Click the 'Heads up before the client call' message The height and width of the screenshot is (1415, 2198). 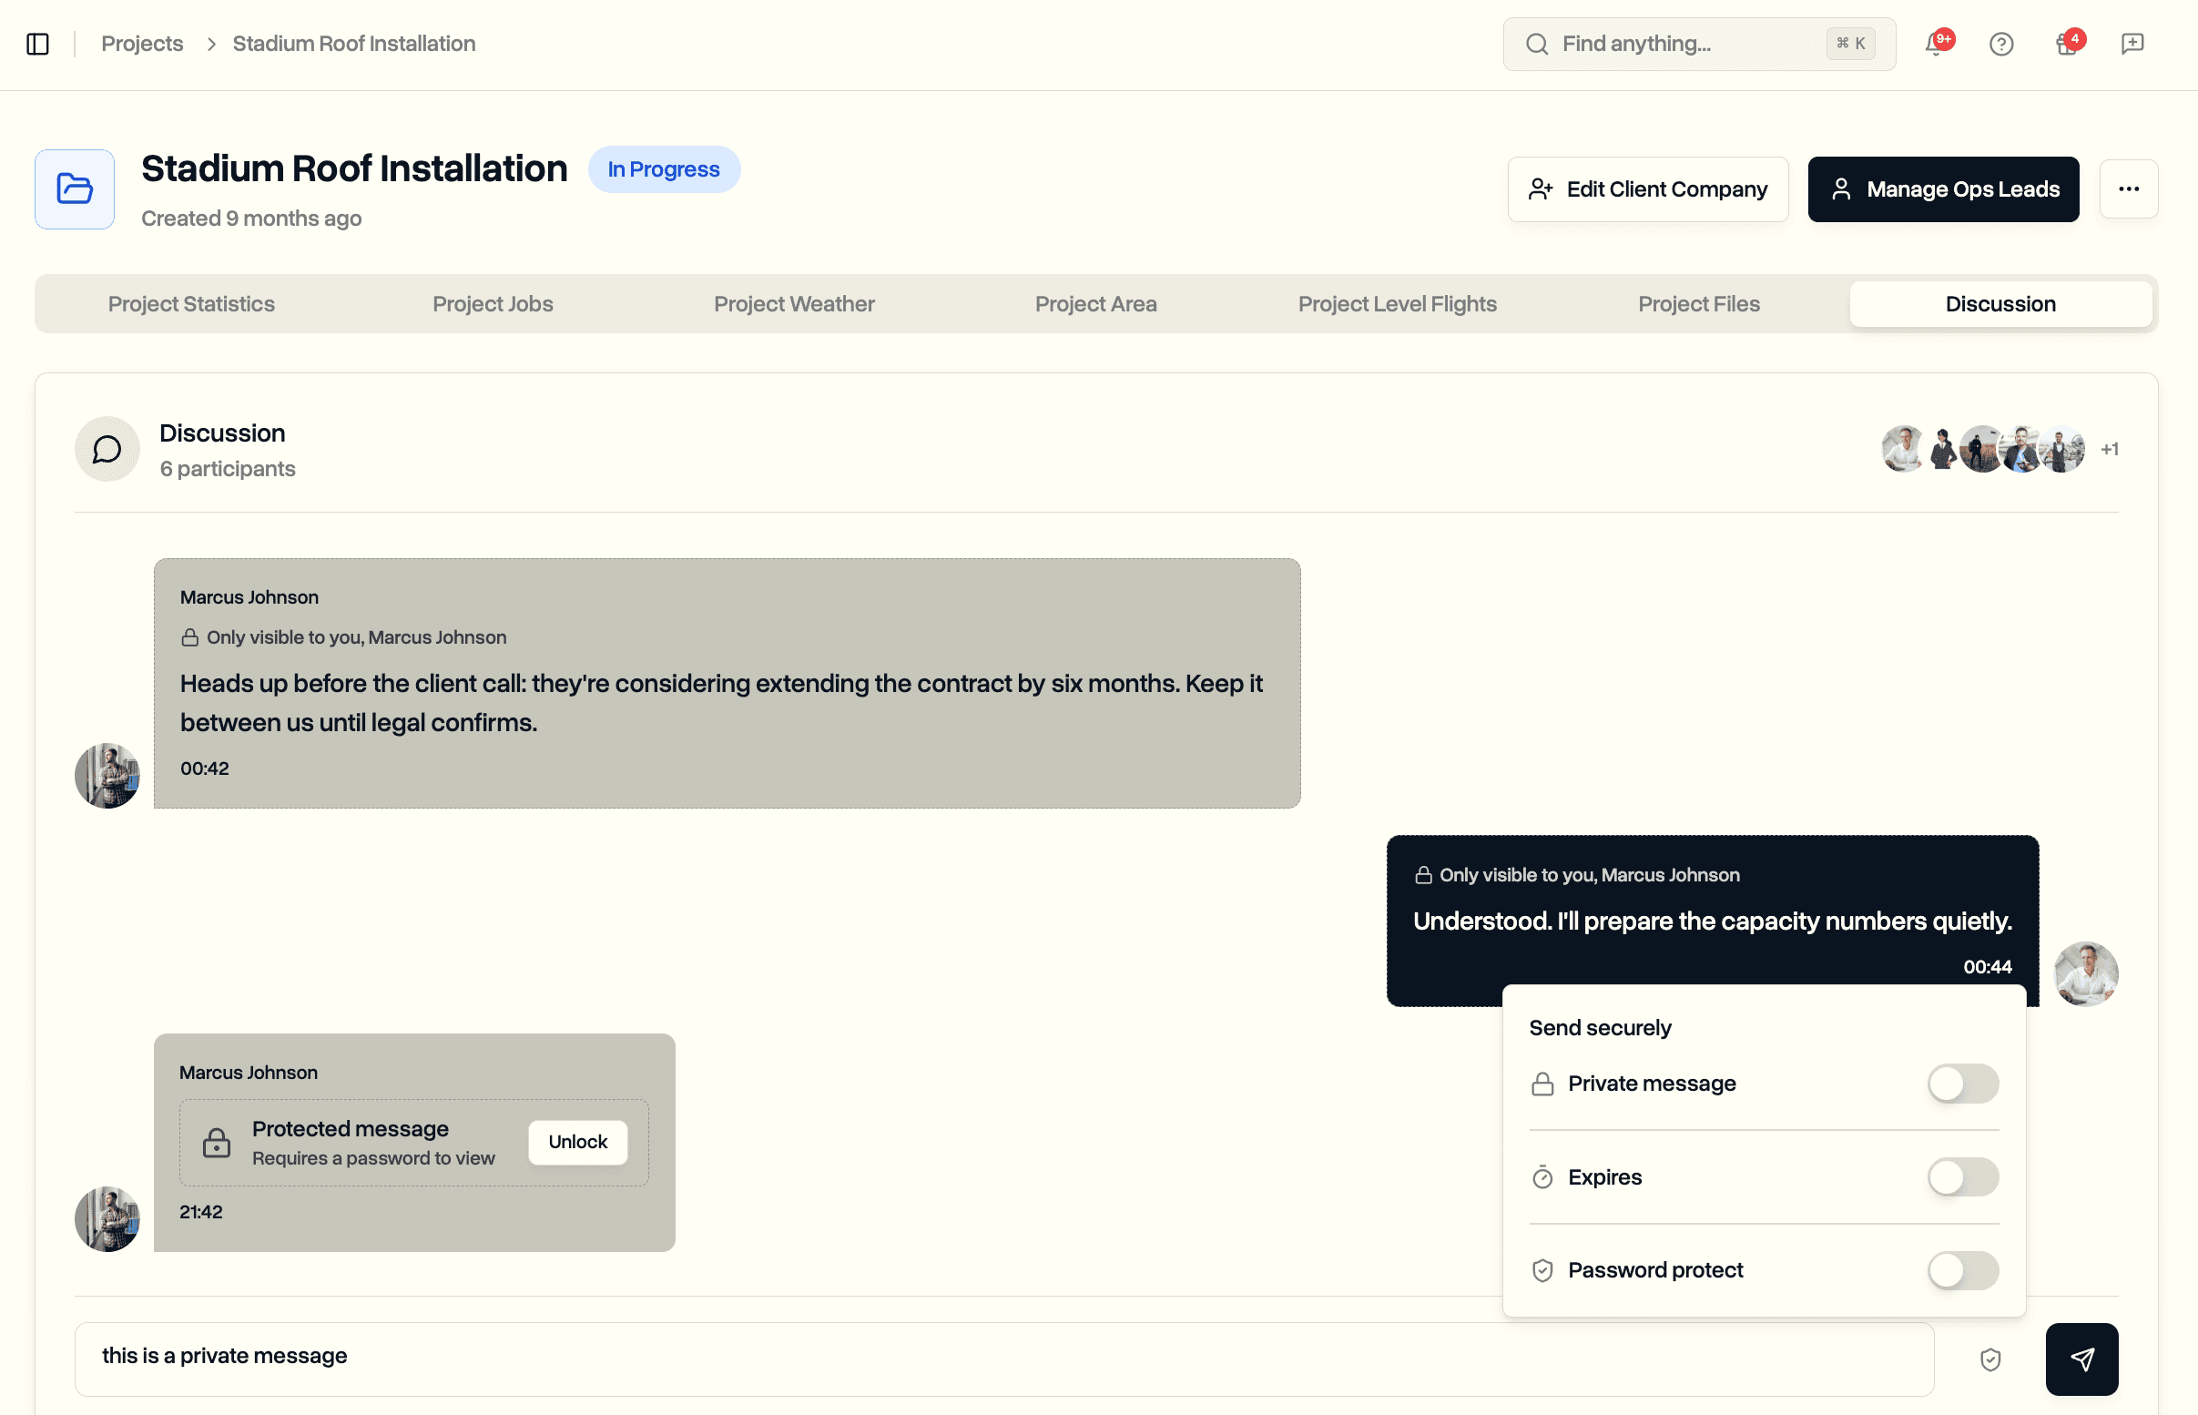pyautogui.click(x=721, y=703)
